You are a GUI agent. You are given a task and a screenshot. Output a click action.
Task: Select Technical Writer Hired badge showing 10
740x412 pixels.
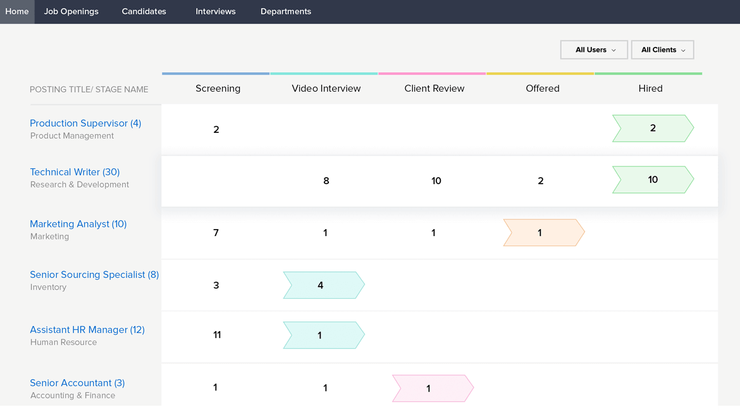pyautogui.click(x=653, y=180)
